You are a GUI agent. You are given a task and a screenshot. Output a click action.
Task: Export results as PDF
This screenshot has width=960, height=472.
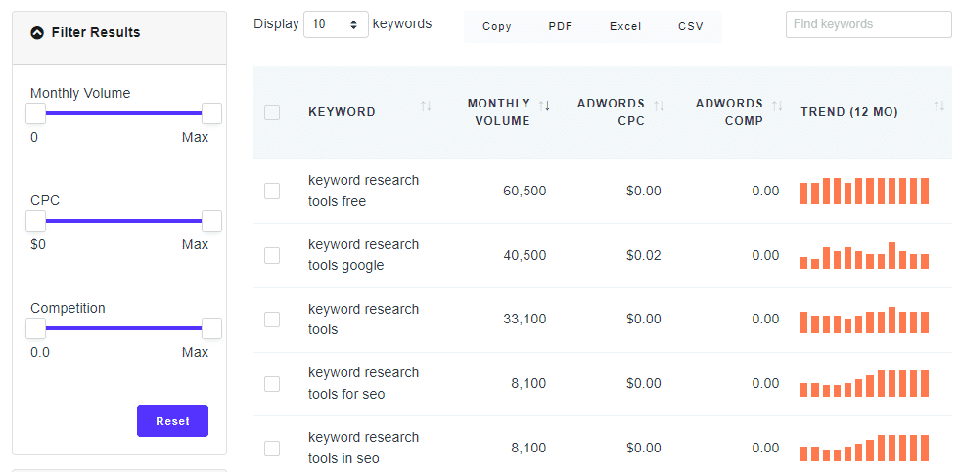pyautogui.click(x=560, y=27)
